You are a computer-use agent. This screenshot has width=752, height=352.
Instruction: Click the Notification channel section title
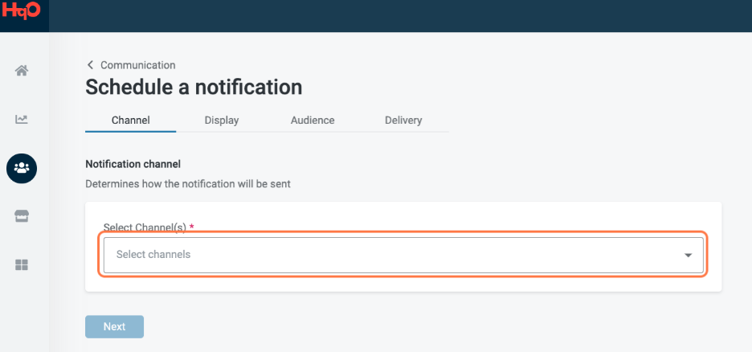[x=133, y=164]
